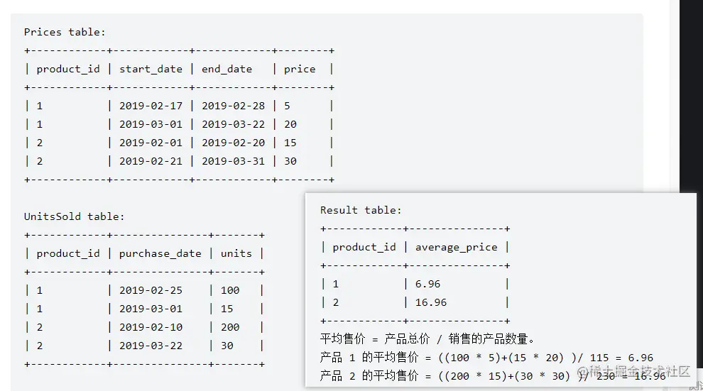Click the 16.96 cell in the Result table
The image size is (703, 391).
coord(431,302)
